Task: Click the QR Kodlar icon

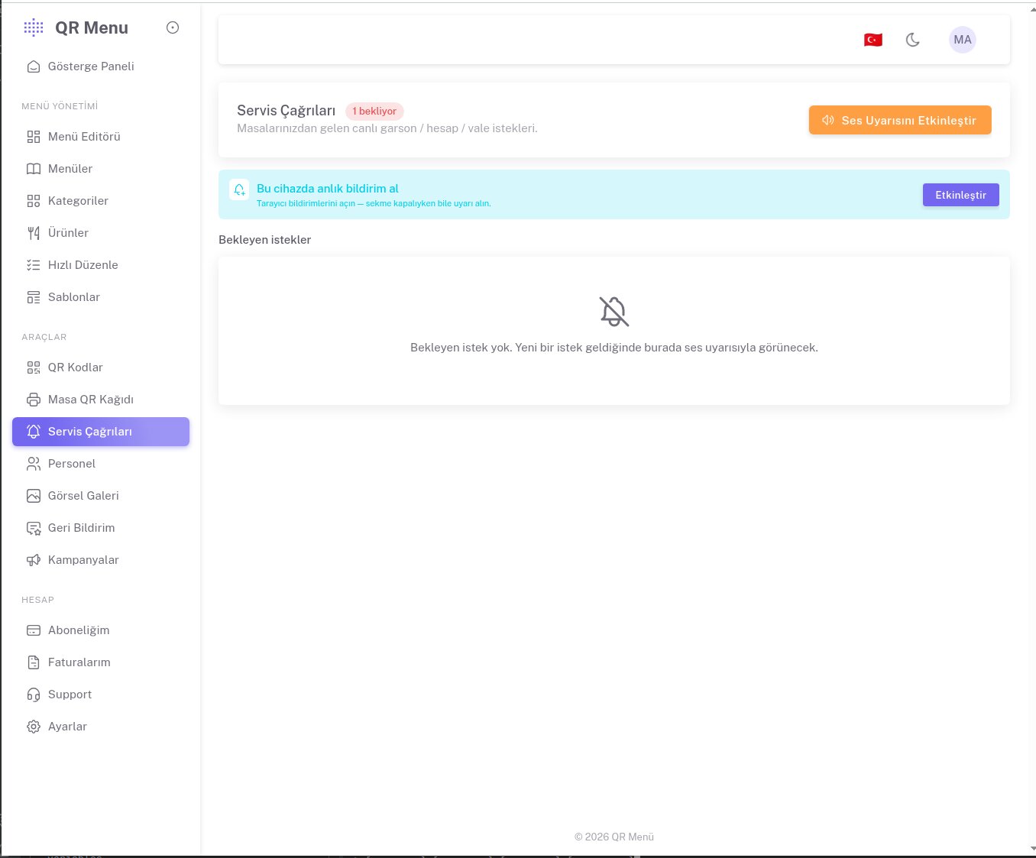Action: (x=34, y=367)
